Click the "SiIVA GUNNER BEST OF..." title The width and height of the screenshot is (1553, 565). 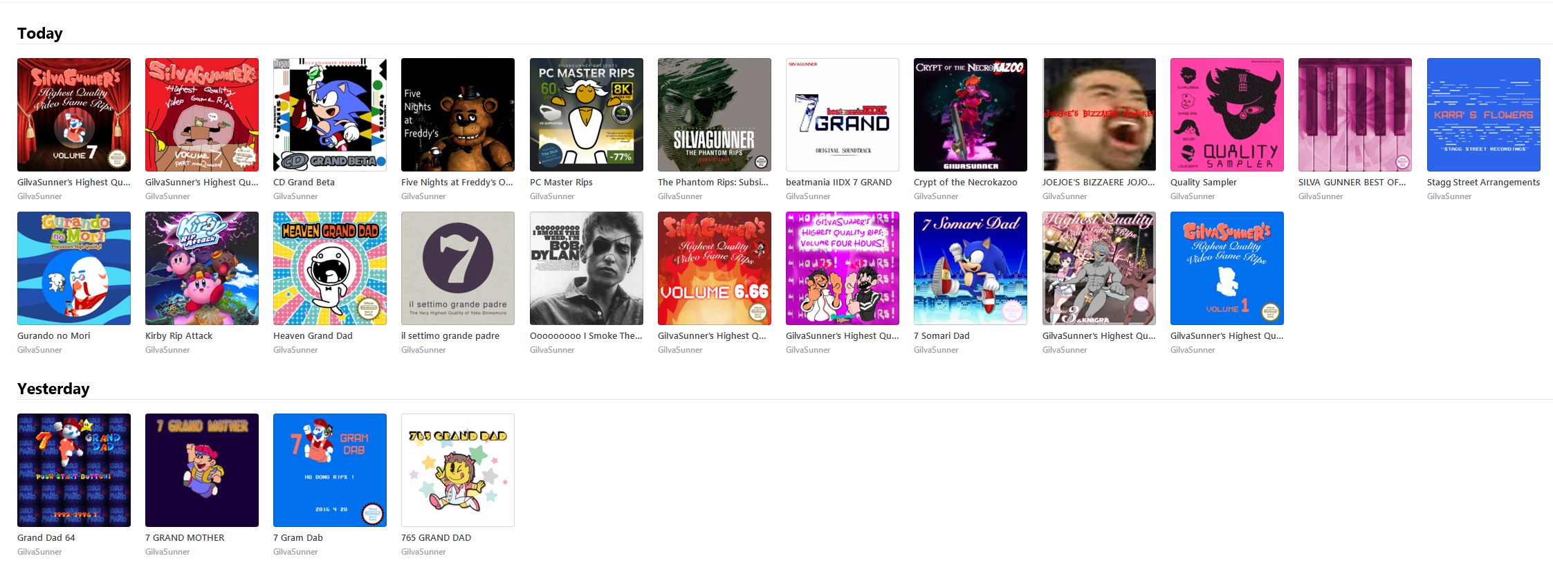pyautogui.click(x=1352, y=183)
